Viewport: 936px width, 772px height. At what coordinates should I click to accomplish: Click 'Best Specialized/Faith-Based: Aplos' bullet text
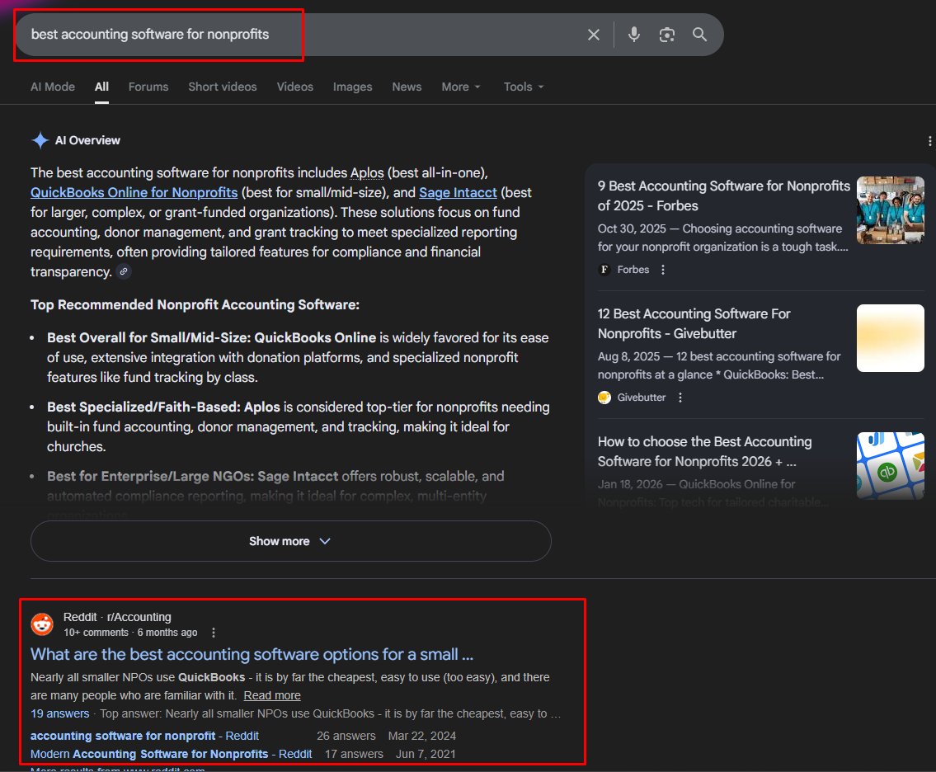click(163, 407)
